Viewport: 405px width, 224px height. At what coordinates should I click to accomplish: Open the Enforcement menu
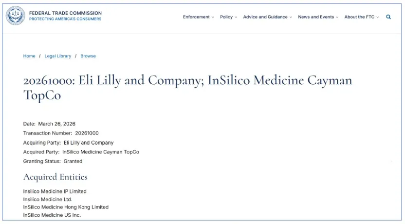pos(196,17)
